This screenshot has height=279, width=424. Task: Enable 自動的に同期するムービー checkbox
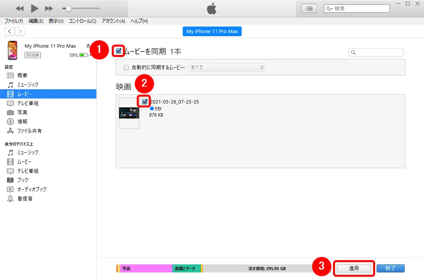[x=126, y=67]
